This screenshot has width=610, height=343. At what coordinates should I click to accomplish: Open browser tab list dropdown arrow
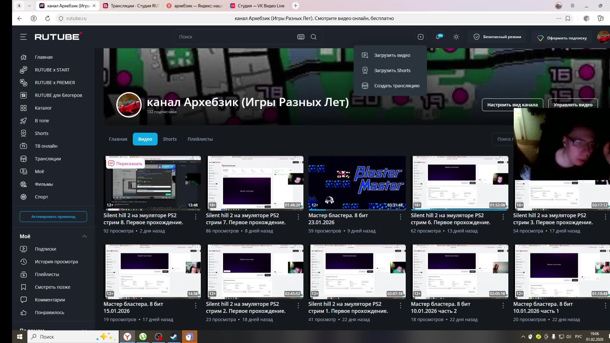(29, 6)
